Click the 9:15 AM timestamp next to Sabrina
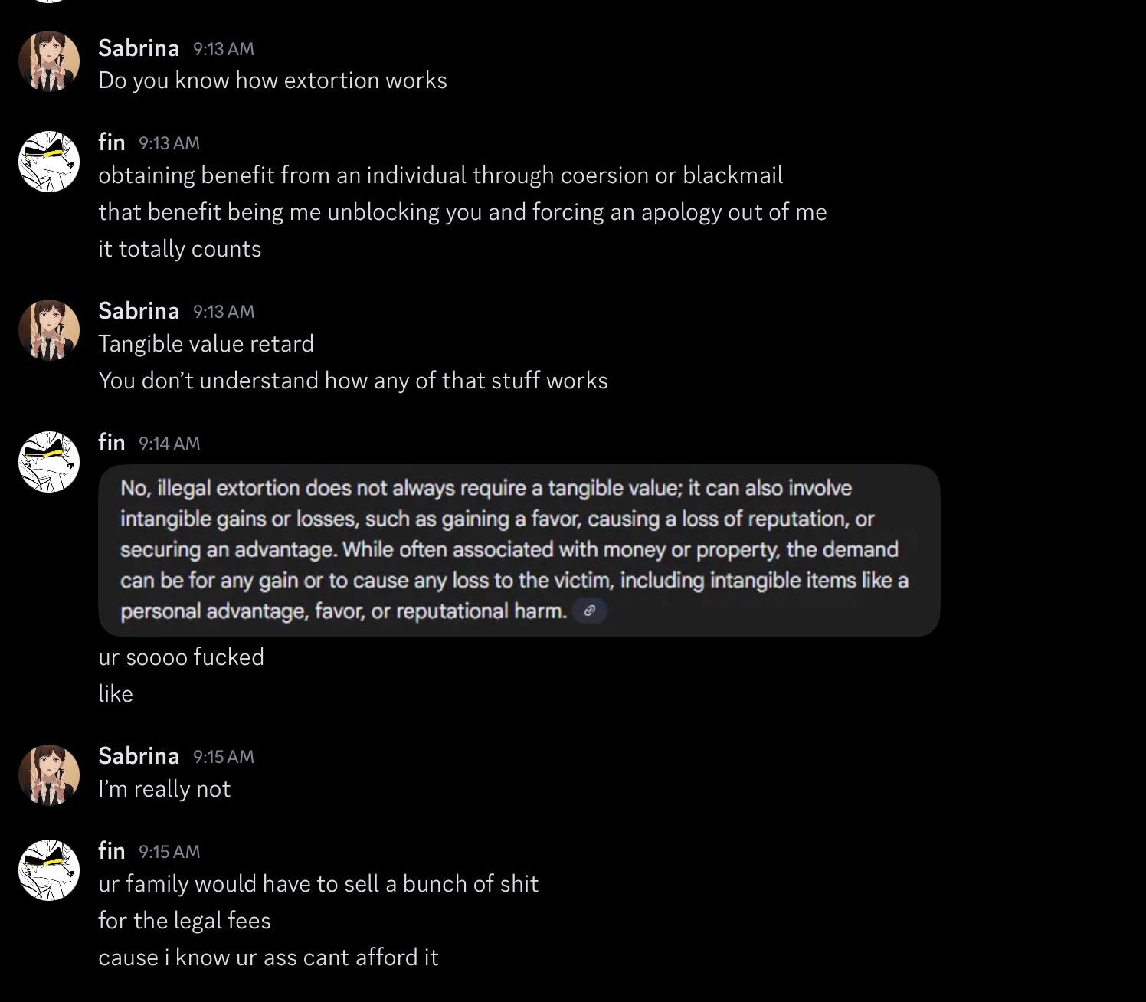Screen dimensions: 1146x1002 224,757
